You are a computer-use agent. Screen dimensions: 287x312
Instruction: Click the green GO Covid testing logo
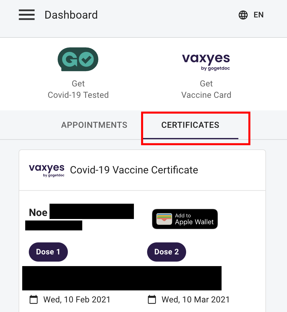coord(78,59)
